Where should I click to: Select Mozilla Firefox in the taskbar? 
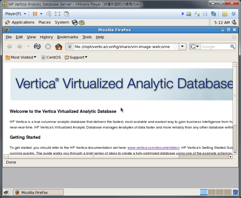coord(38,192)
